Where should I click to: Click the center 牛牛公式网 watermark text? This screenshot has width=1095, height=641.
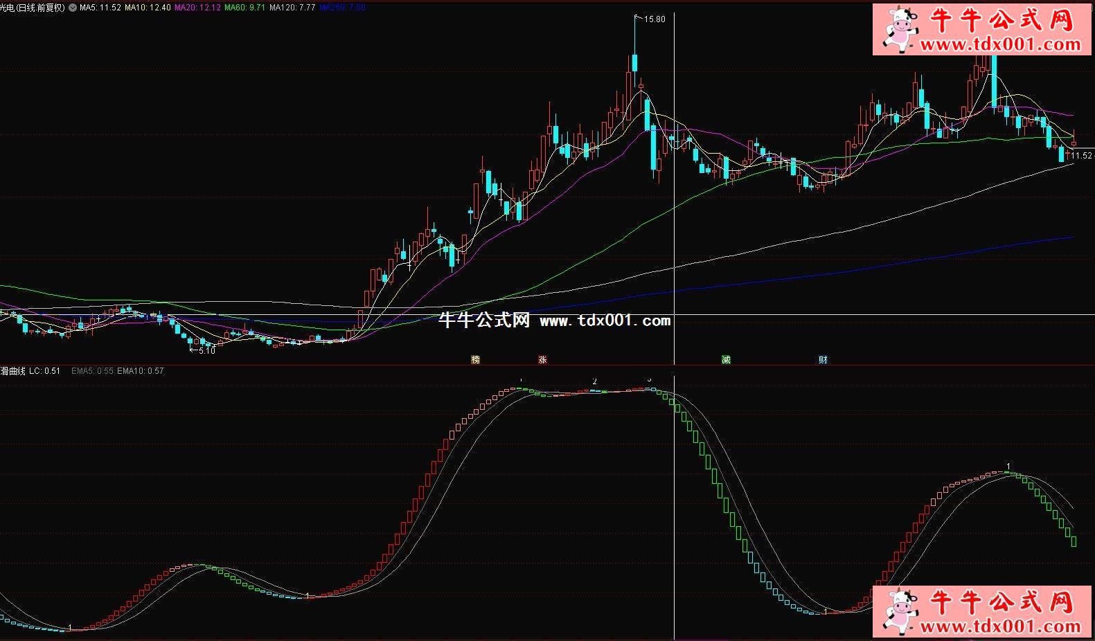[484, 320]
